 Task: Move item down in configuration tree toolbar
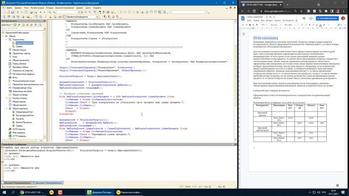35,24
